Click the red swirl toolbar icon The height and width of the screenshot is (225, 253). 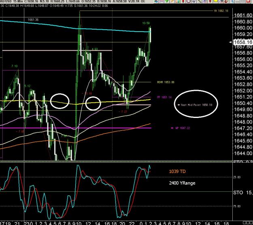227,1
